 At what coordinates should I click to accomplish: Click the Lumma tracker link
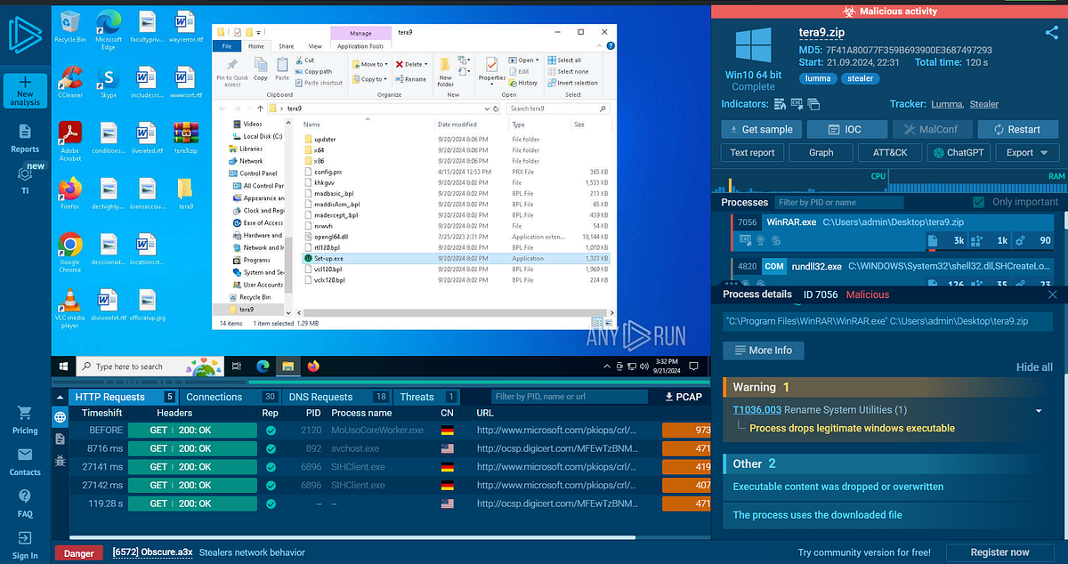(x=946, y=105)
